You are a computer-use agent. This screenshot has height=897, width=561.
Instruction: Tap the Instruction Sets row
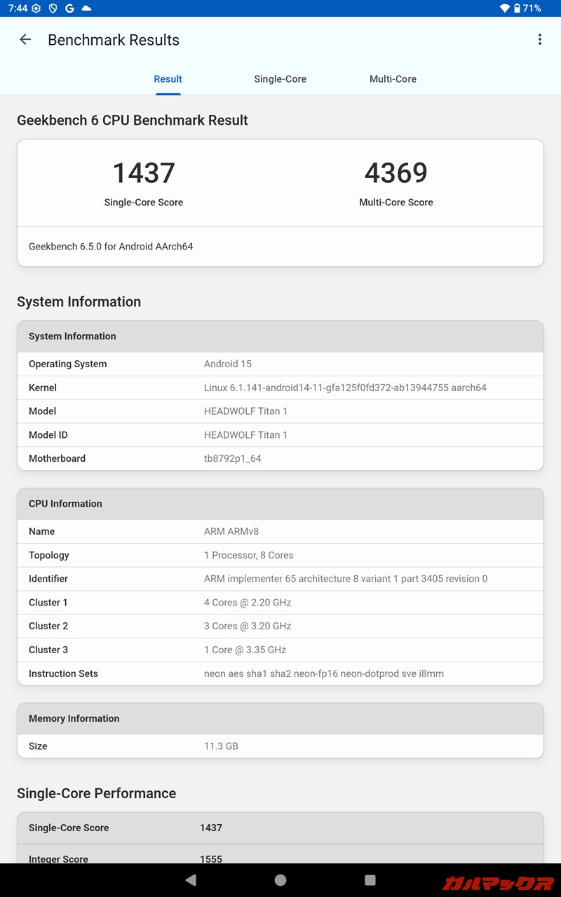tap(280, 673)
